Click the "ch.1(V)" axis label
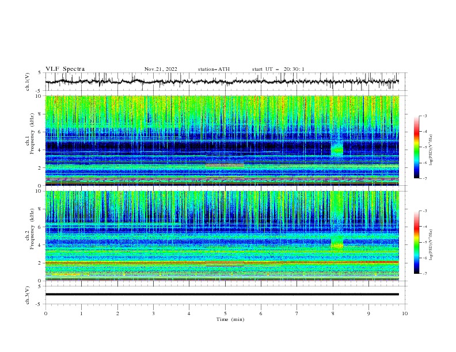The height and width of the screenshot is (352, 456). [x=28, y=82]
